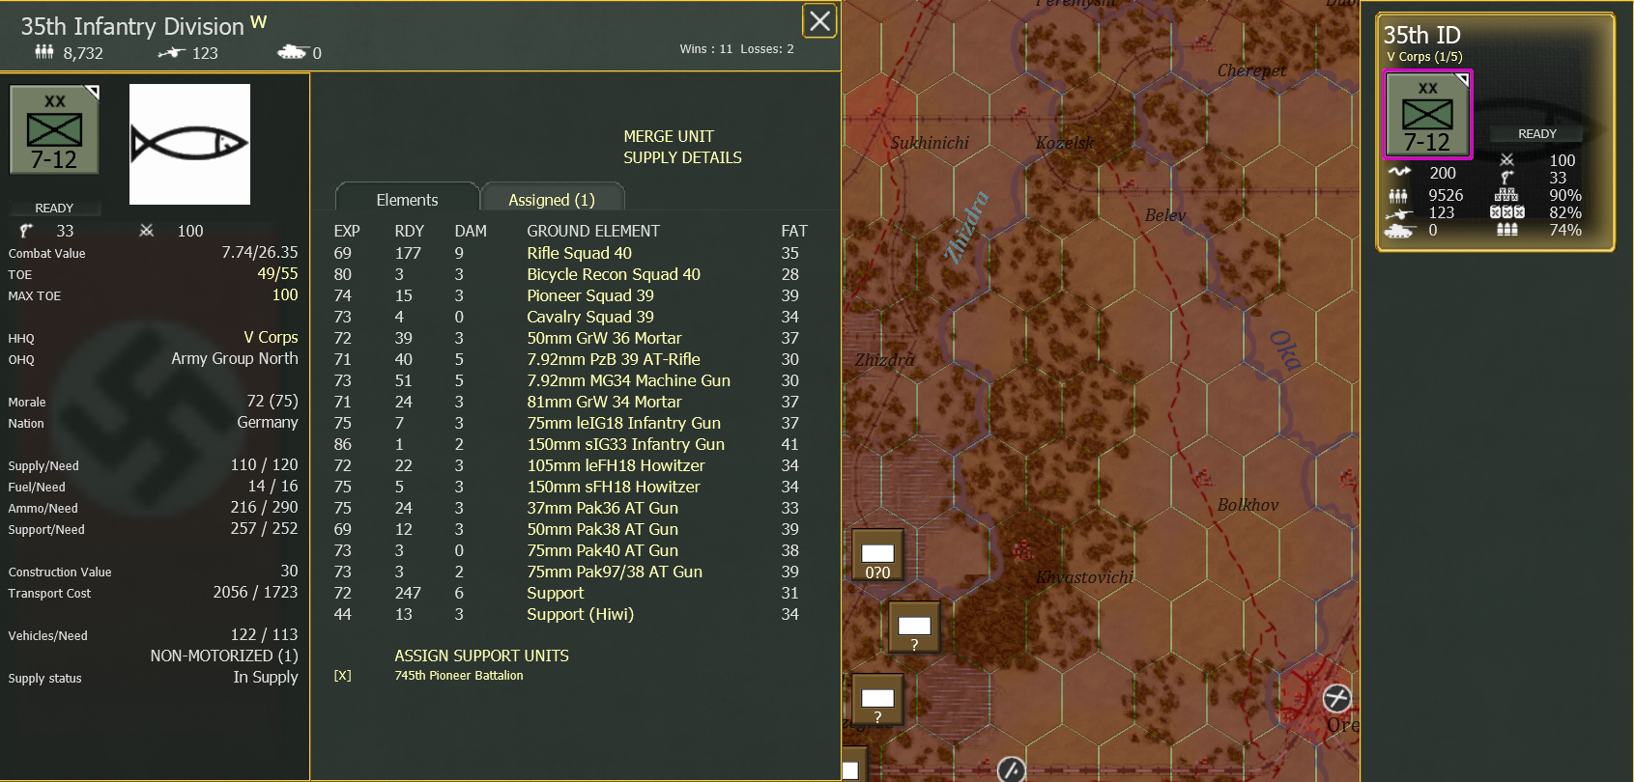This screenshot has height=782, width=1634.
Task: Click the 35th ID title in right panel
Action: [x=1421, y=35]
